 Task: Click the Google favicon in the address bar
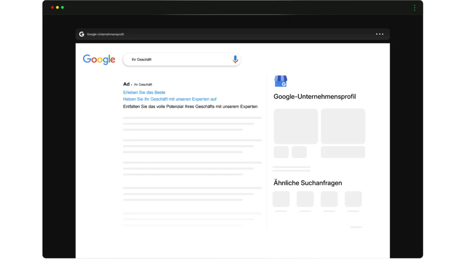pos(82,34)
